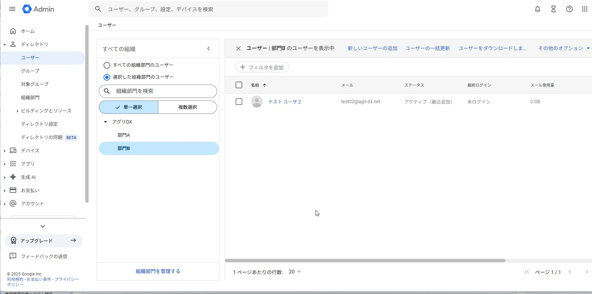Viewport: 592px width, 294px height.
Task: Sort by name using the up arrow
Action: (264, 85)
